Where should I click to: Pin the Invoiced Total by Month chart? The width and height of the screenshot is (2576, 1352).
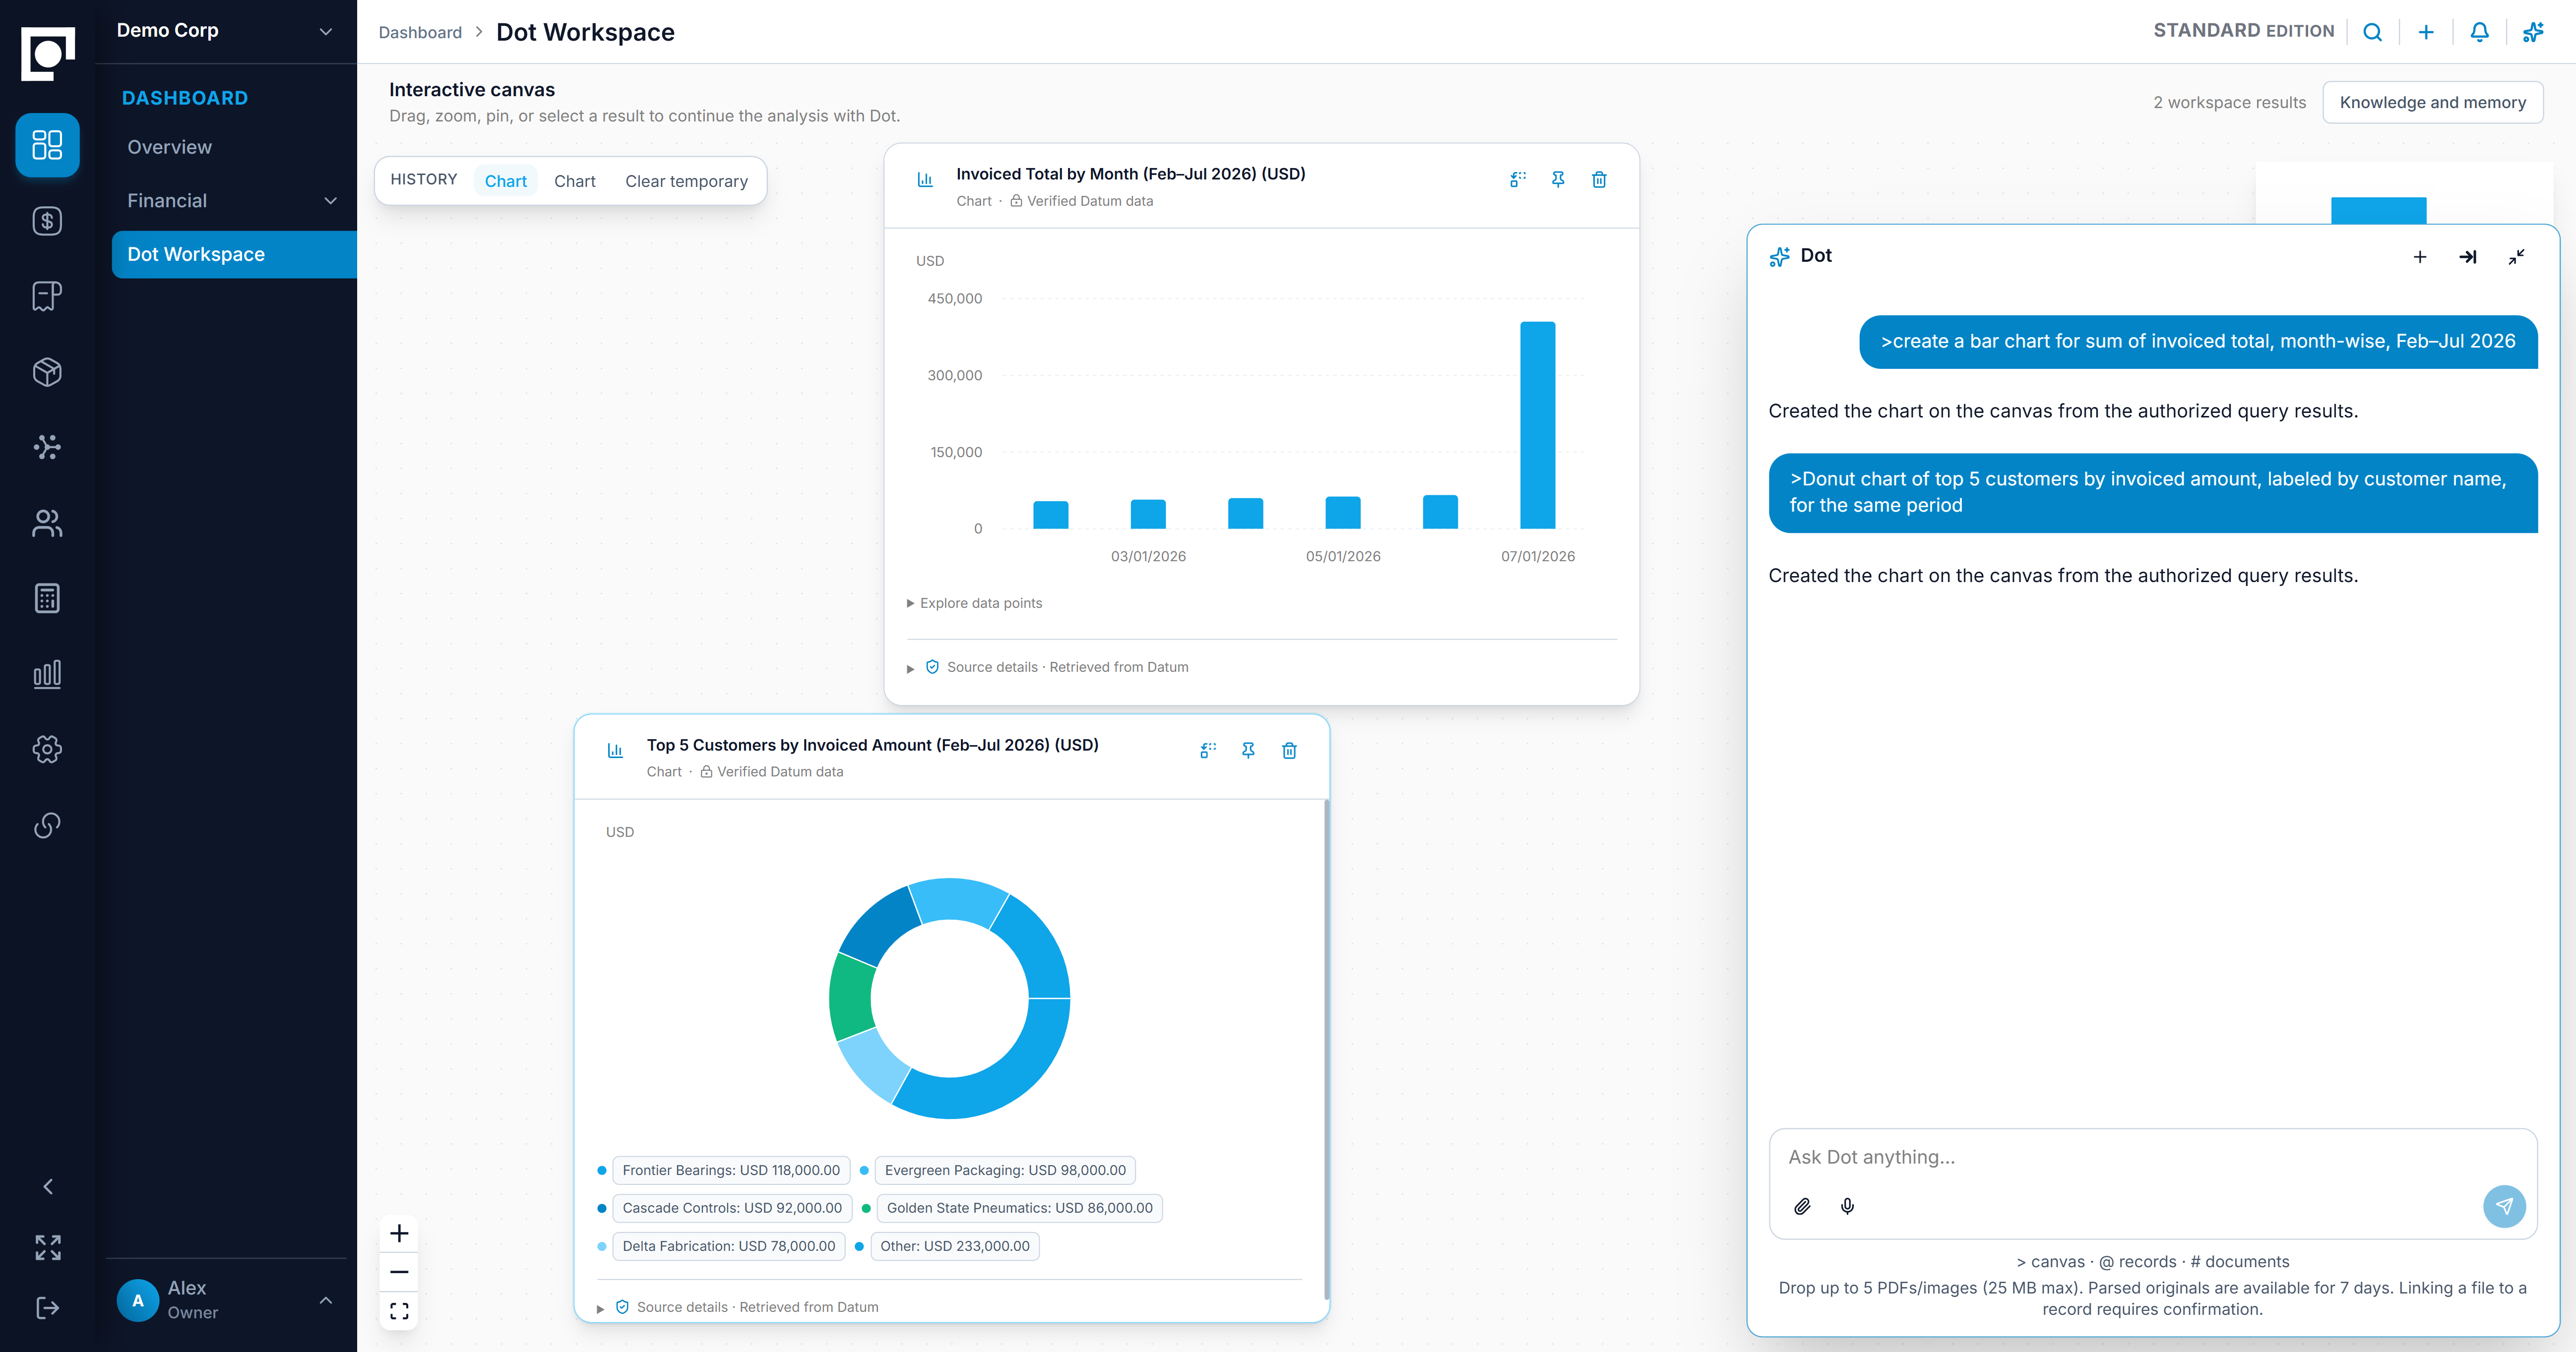[1558, 180]
